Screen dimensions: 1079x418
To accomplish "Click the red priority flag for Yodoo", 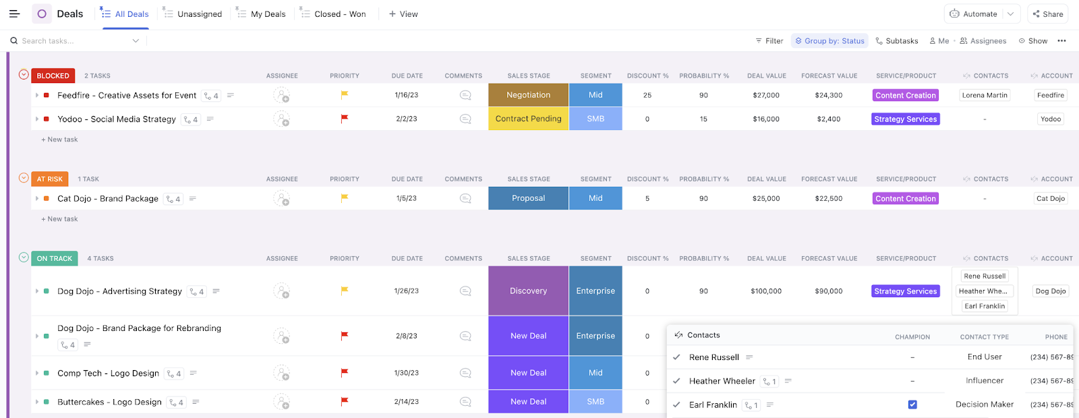I will tap(344, 119).
